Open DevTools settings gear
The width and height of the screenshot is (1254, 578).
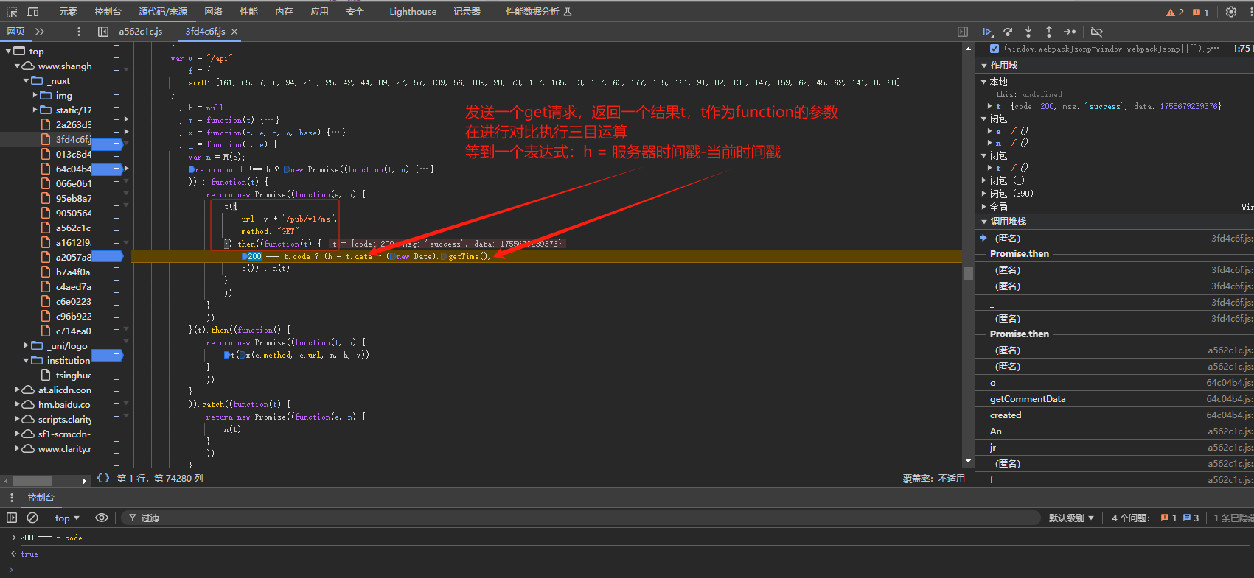click(x=1230, y=12)
